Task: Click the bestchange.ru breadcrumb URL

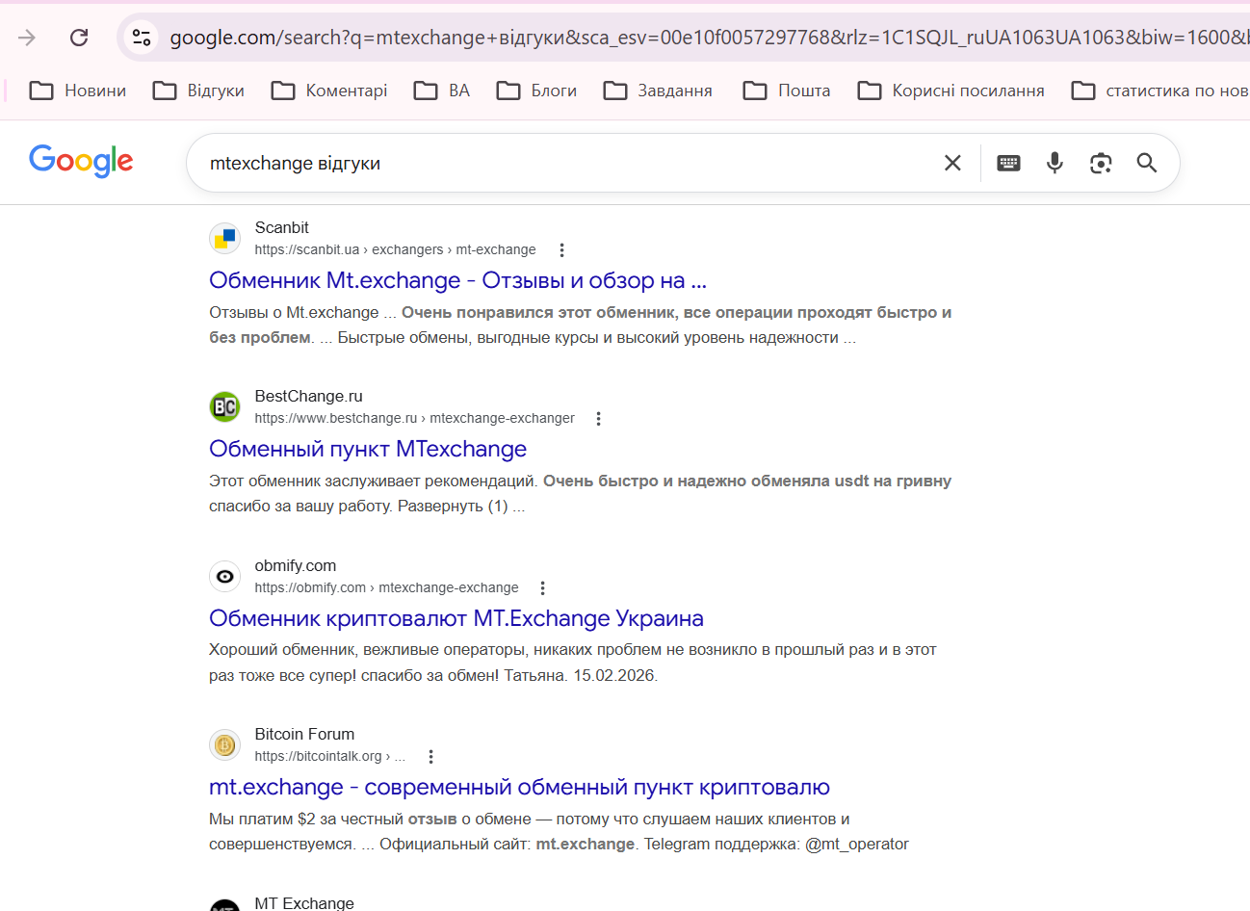Action: point(414,418)
